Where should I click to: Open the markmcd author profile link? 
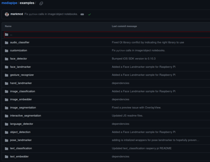click(x=17, y=14)
